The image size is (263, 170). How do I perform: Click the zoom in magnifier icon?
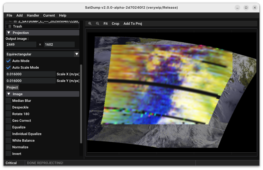90,23
